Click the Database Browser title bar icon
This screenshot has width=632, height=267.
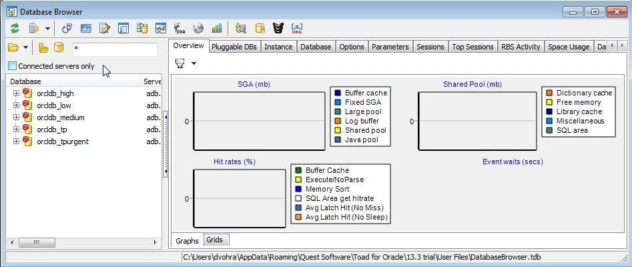(x=12, y=12)
